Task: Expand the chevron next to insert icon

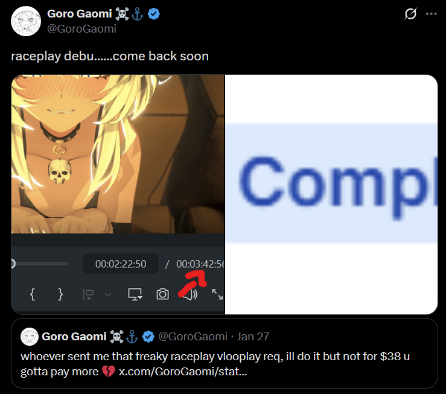Action: tap(108, 295)
